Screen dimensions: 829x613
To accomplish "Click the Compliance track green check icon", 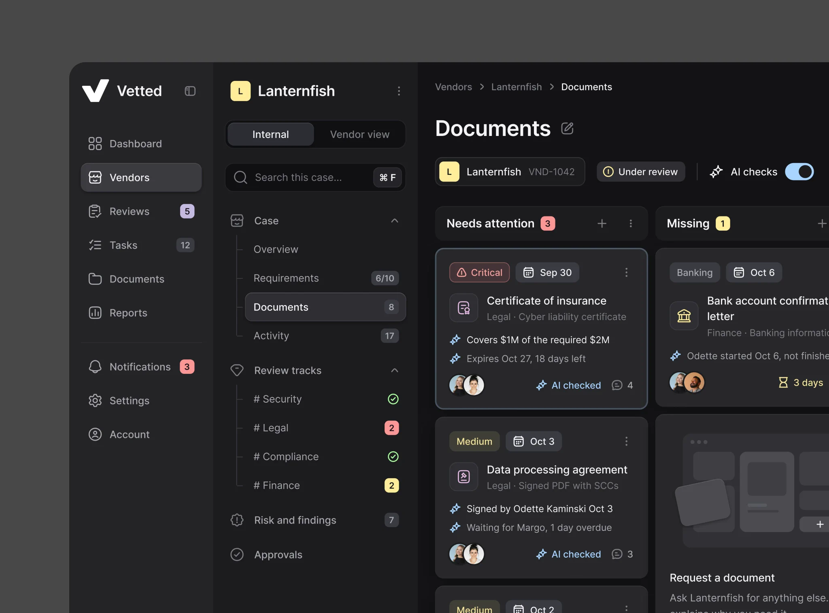I will pos(393,456).
